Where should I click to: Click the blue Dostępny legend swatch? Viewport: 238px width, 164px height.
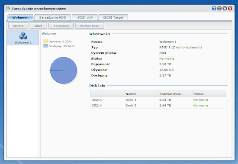[45, 46]
